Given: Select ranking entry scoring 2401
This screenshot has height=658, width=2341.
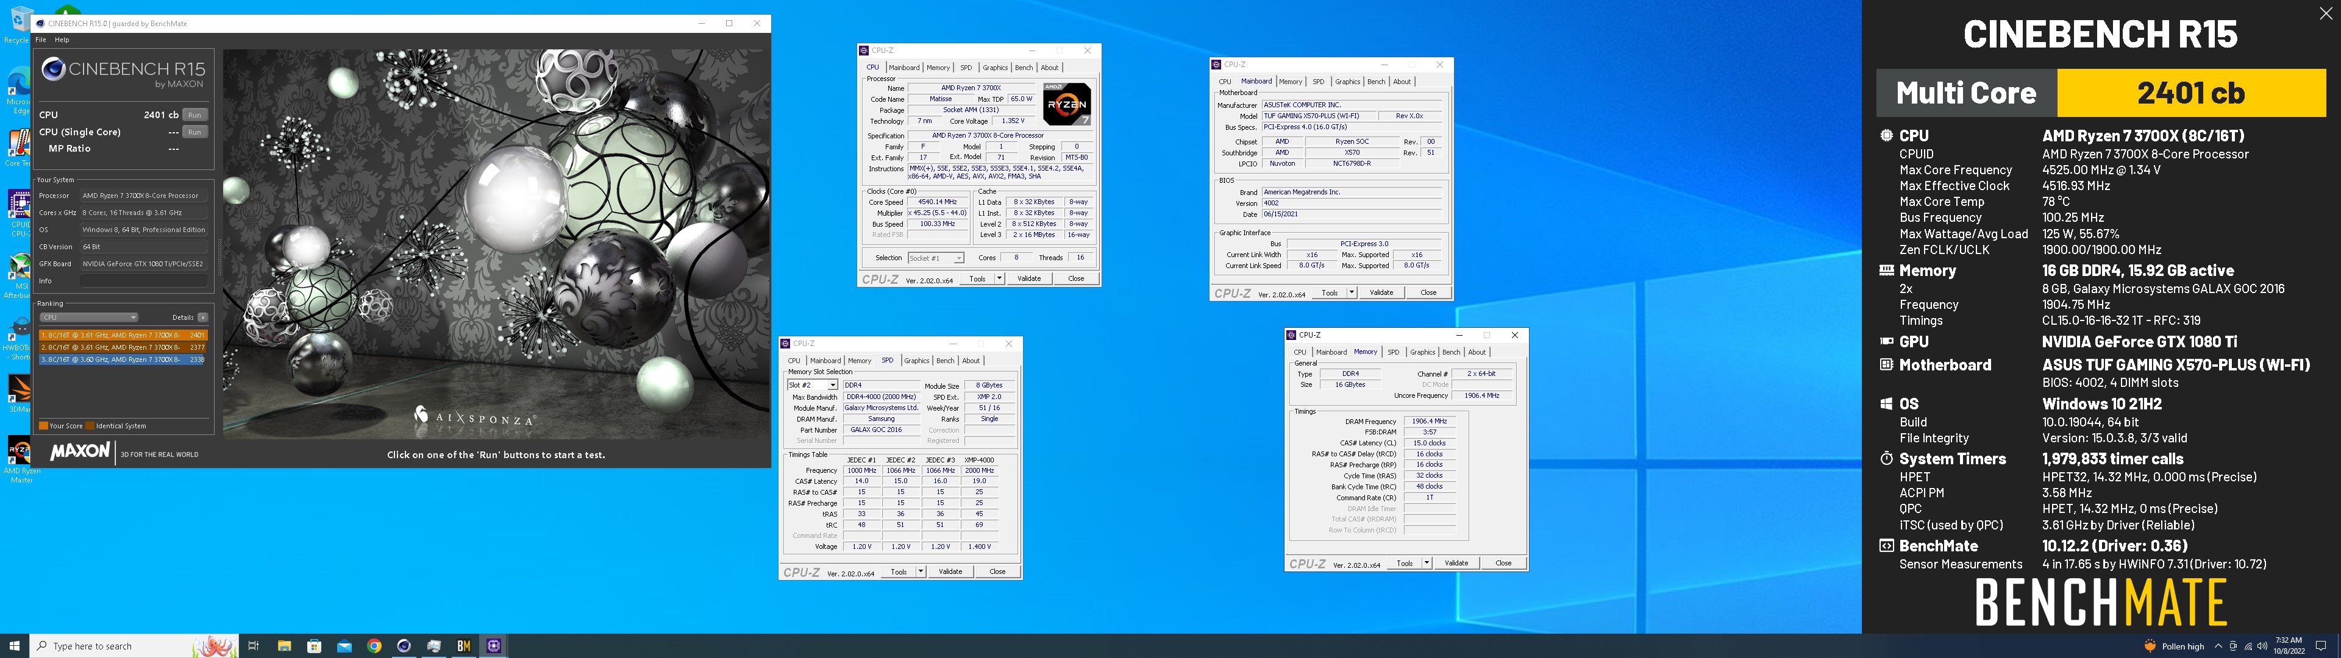Looking at the screenshot, I should [123, 335].
